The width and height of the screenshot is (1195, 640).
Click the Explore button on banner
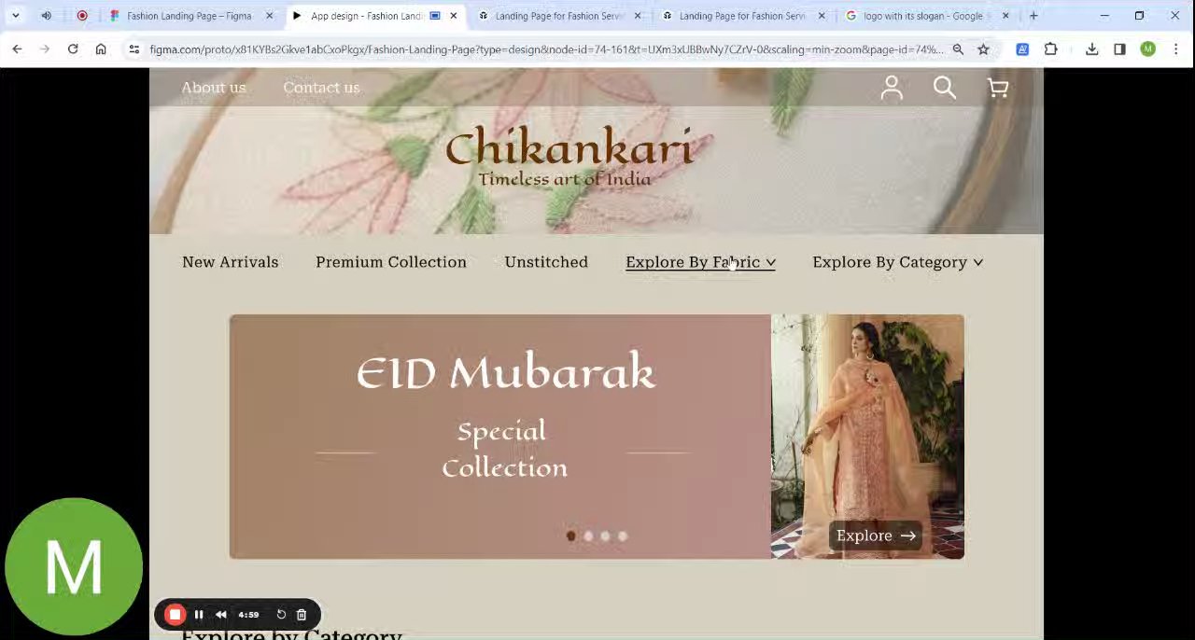tap(876, 536)
